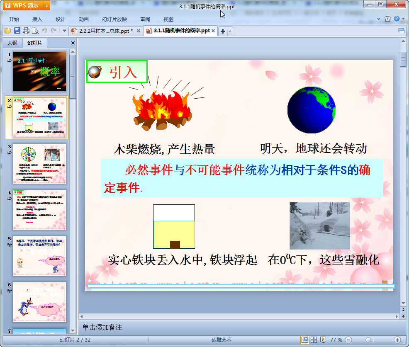Viewport: 409px width, 347px height.
Task: Select slide 1 thumbnail titled 概率
Action: 40,71
